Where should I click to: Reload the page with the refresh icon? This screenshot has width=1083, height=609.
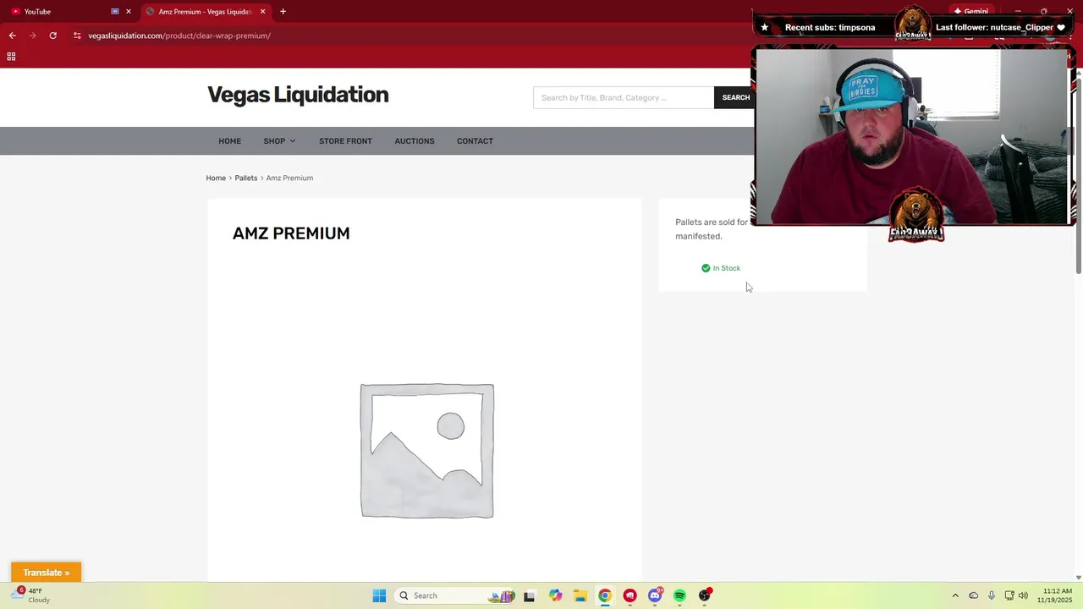pos(52,36)
